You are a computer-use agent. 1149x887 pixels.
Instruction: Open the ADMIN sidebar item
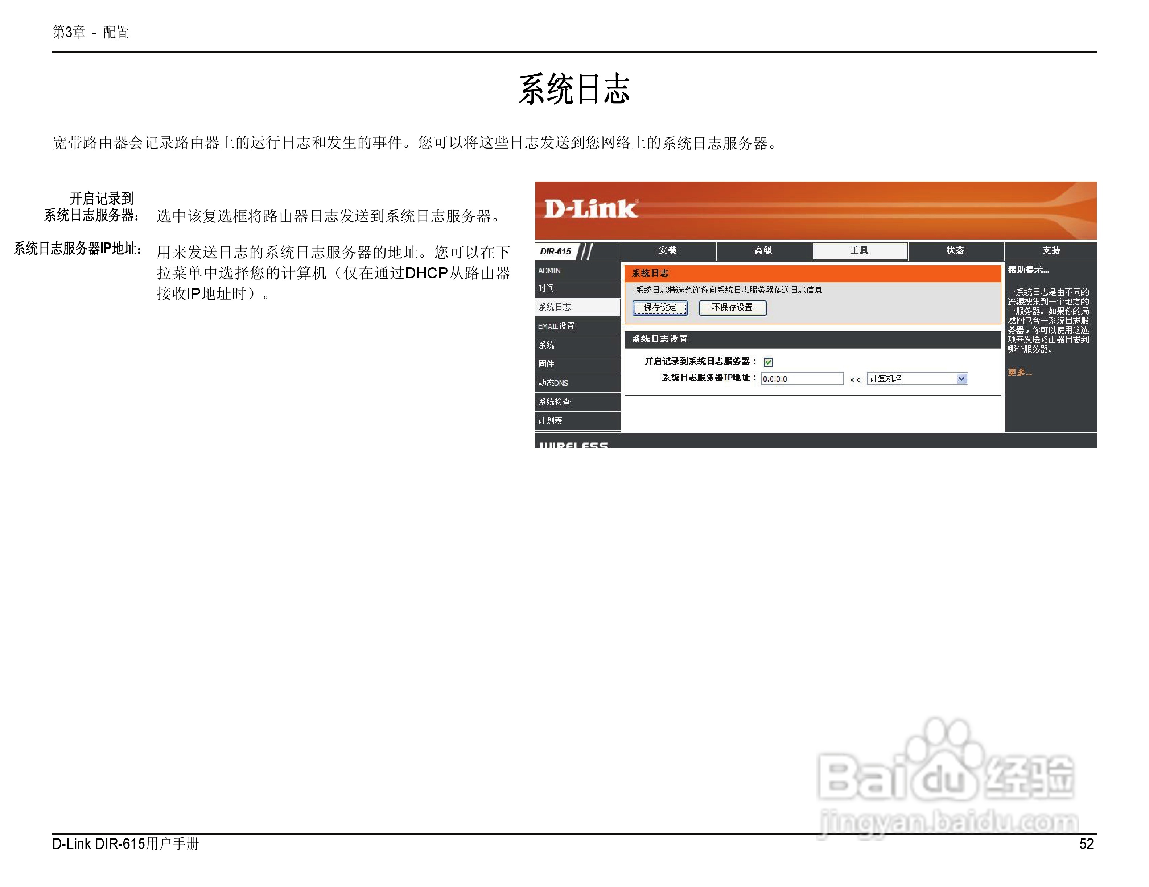[x=550, y=271]
